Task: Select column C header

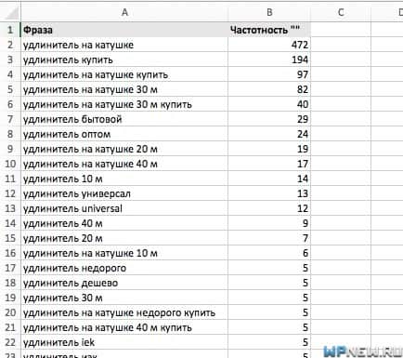Action: click(x=341, y=12)
